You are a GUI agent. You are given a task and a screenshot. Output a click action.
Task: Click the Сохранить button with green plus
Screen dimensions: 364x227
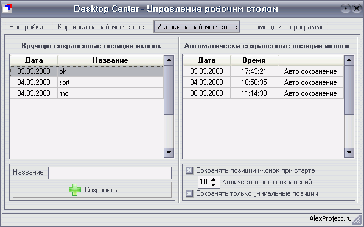click(x=92, y=190)
